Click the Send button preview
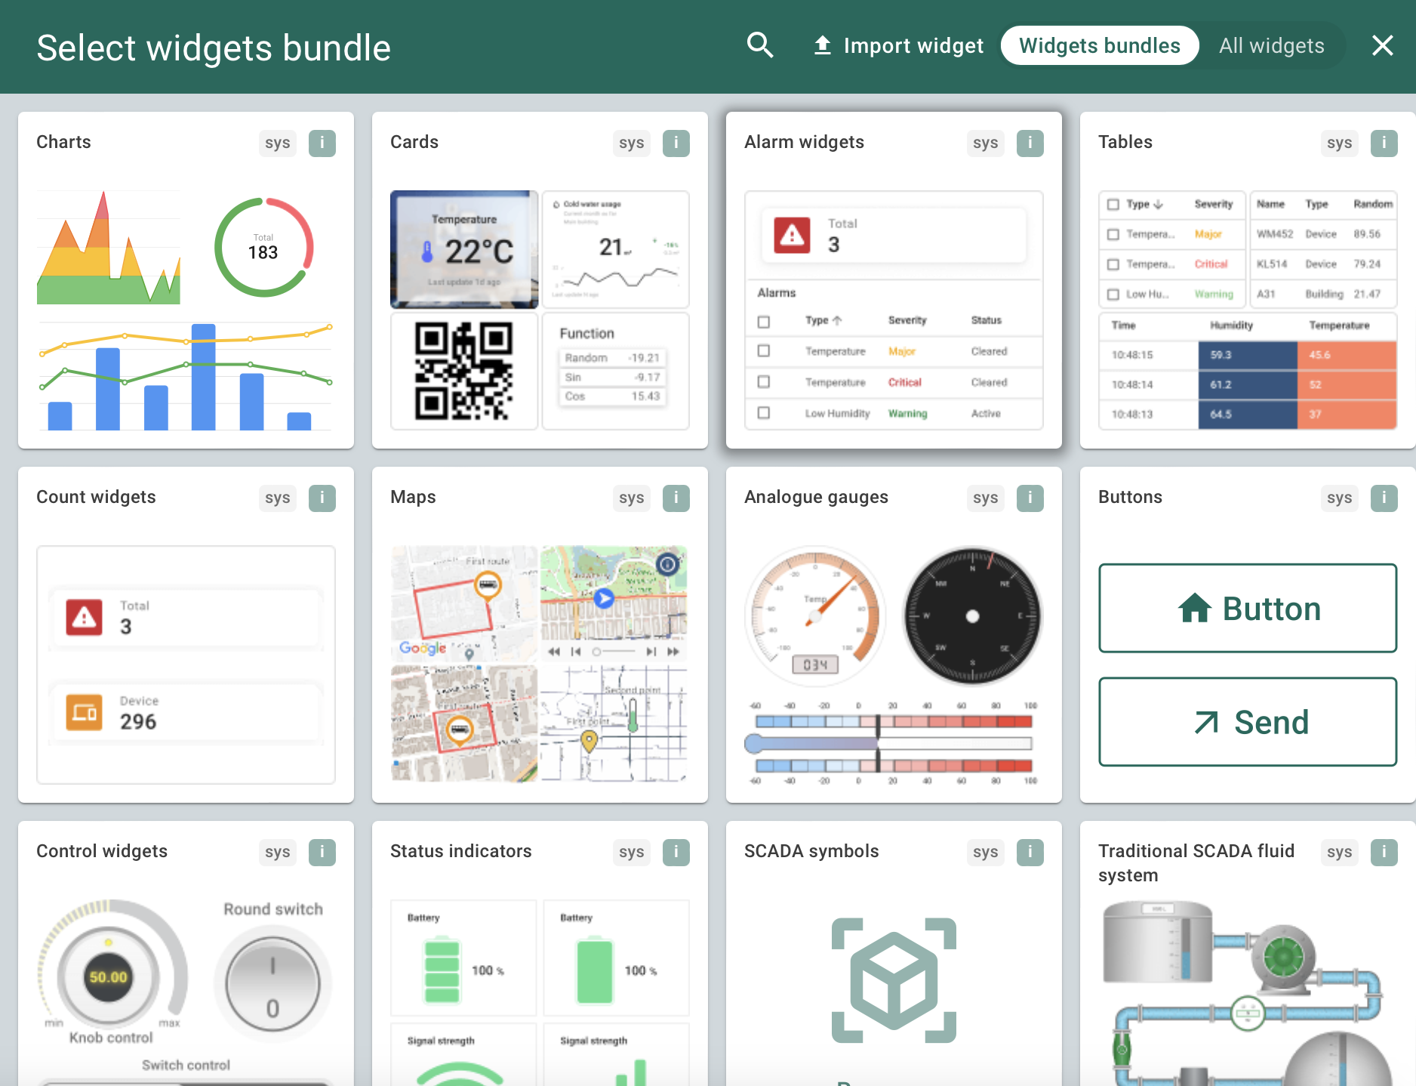Viewport: 1416px width, 1086px height. [1248, 722]
